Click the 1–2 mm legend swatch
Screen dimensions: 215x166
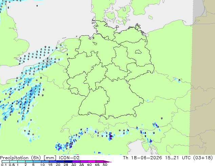21,162
